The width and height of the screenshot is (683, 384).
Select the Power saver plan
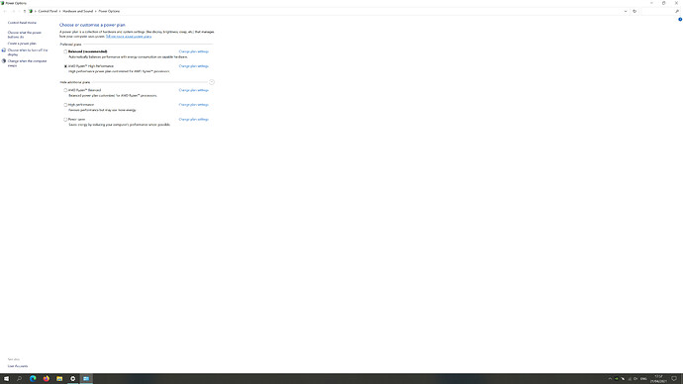click(65, 120)
